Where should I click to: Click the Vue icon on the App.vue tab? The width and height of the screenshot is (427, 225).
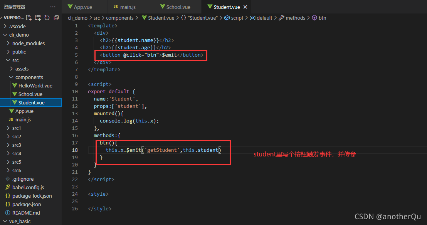(x=70, y=7)
